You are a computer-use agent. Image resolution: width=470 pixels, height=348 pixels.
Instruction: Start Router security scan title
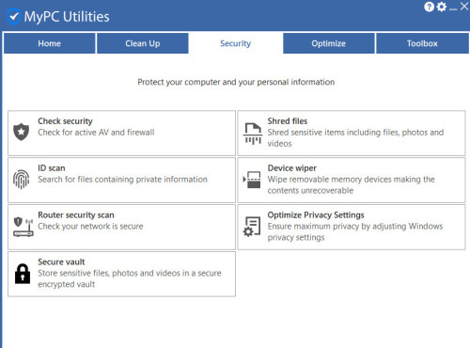coord(76,215)
